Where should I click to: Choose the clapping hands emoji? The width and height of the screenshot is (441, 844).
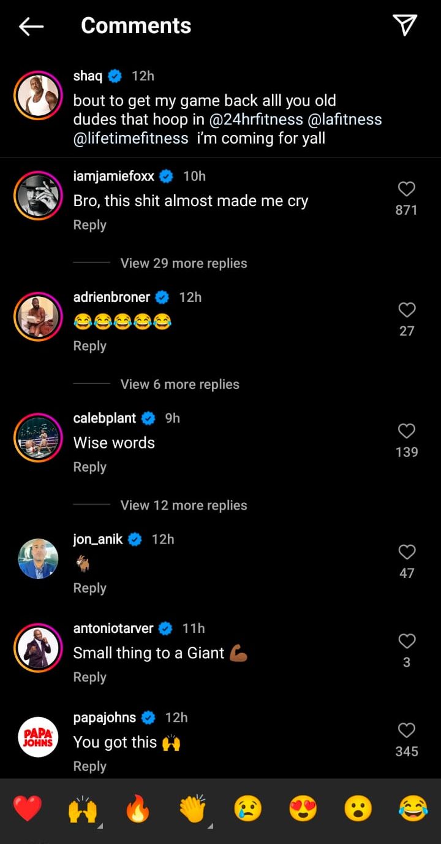click(x=193, y=808)
